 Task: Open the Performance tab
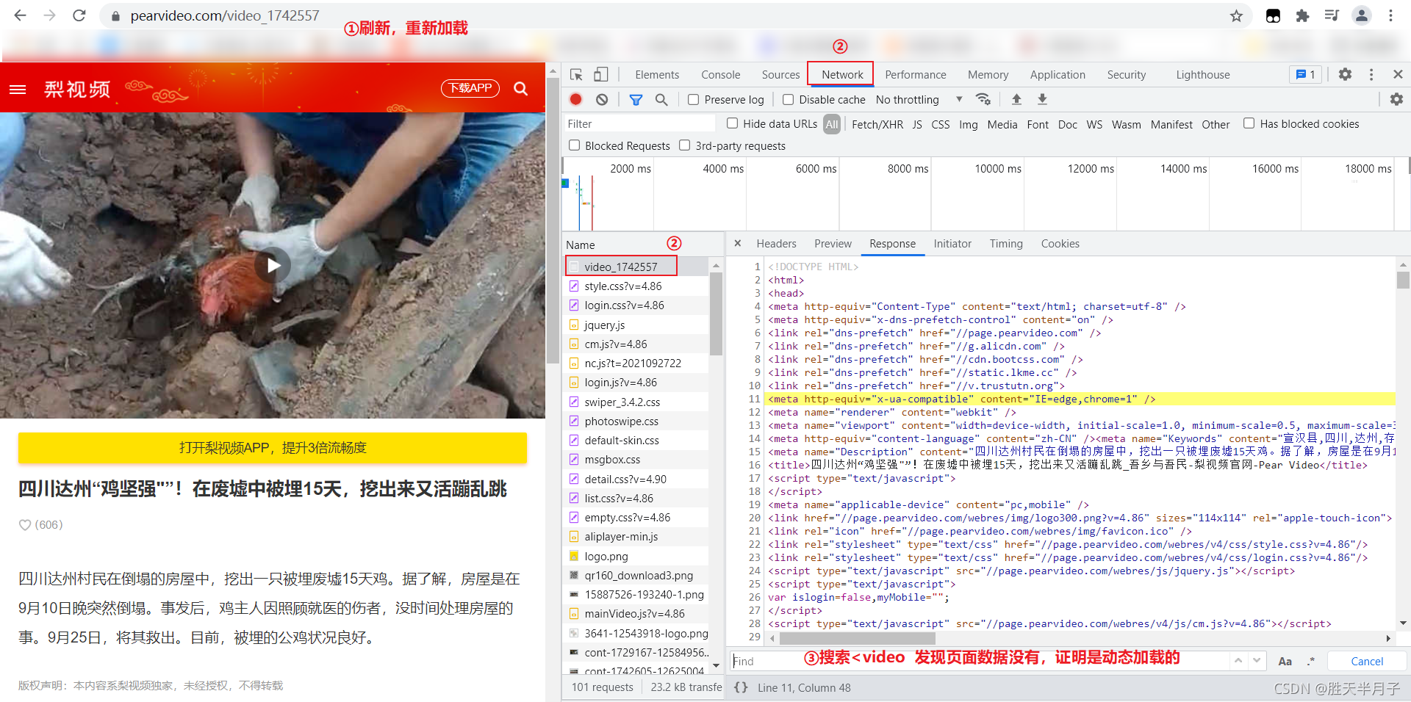(915, 75)
